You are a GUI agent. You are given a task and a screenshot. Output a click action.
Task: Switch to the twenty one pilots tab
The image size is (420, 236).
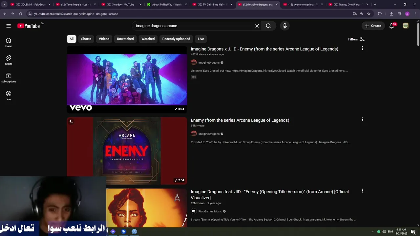tap(303, 5)
